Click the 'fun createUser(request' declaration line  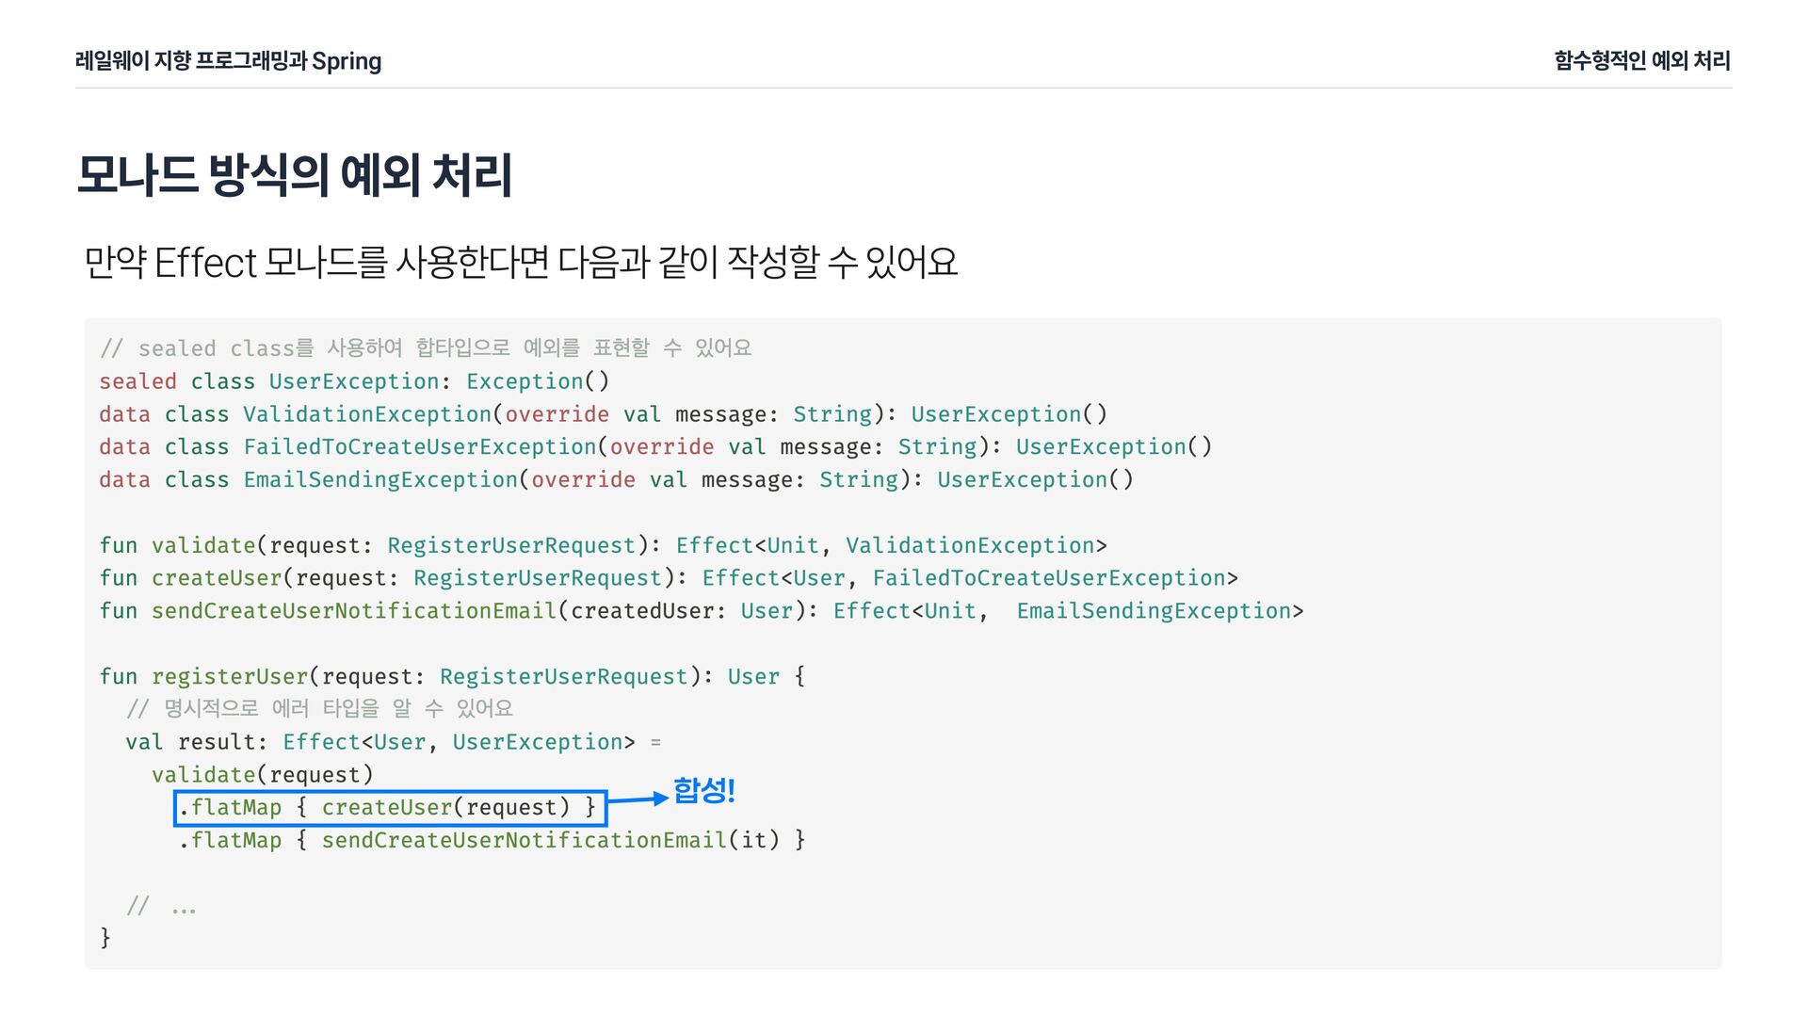click(x=669, y=578)
